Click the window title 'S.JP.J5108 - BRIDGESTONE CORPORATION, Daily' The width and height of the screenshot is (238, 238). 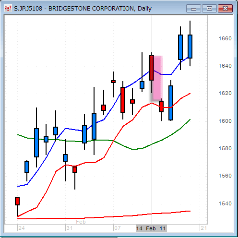(83, 9)
